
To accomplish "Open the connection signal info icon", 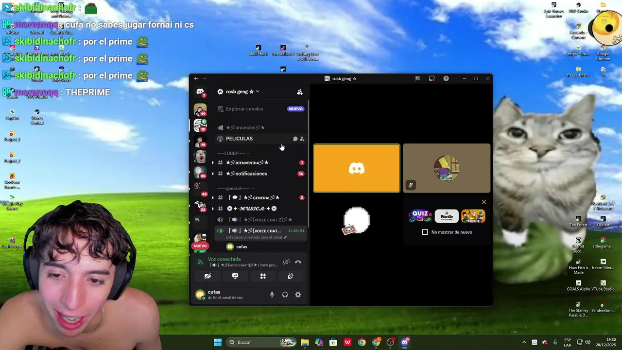I will [200, 262].
